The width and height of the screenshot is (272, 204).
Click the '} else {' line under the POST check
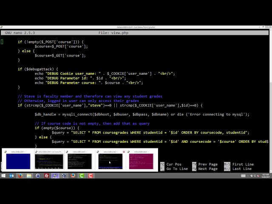[x=26, y=51]
